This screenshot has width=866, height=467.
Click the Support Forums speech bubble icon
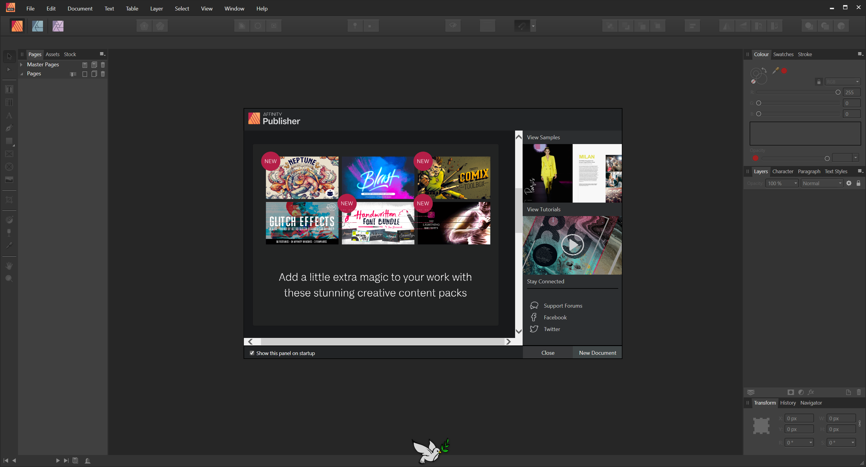(x=534, y=305)
